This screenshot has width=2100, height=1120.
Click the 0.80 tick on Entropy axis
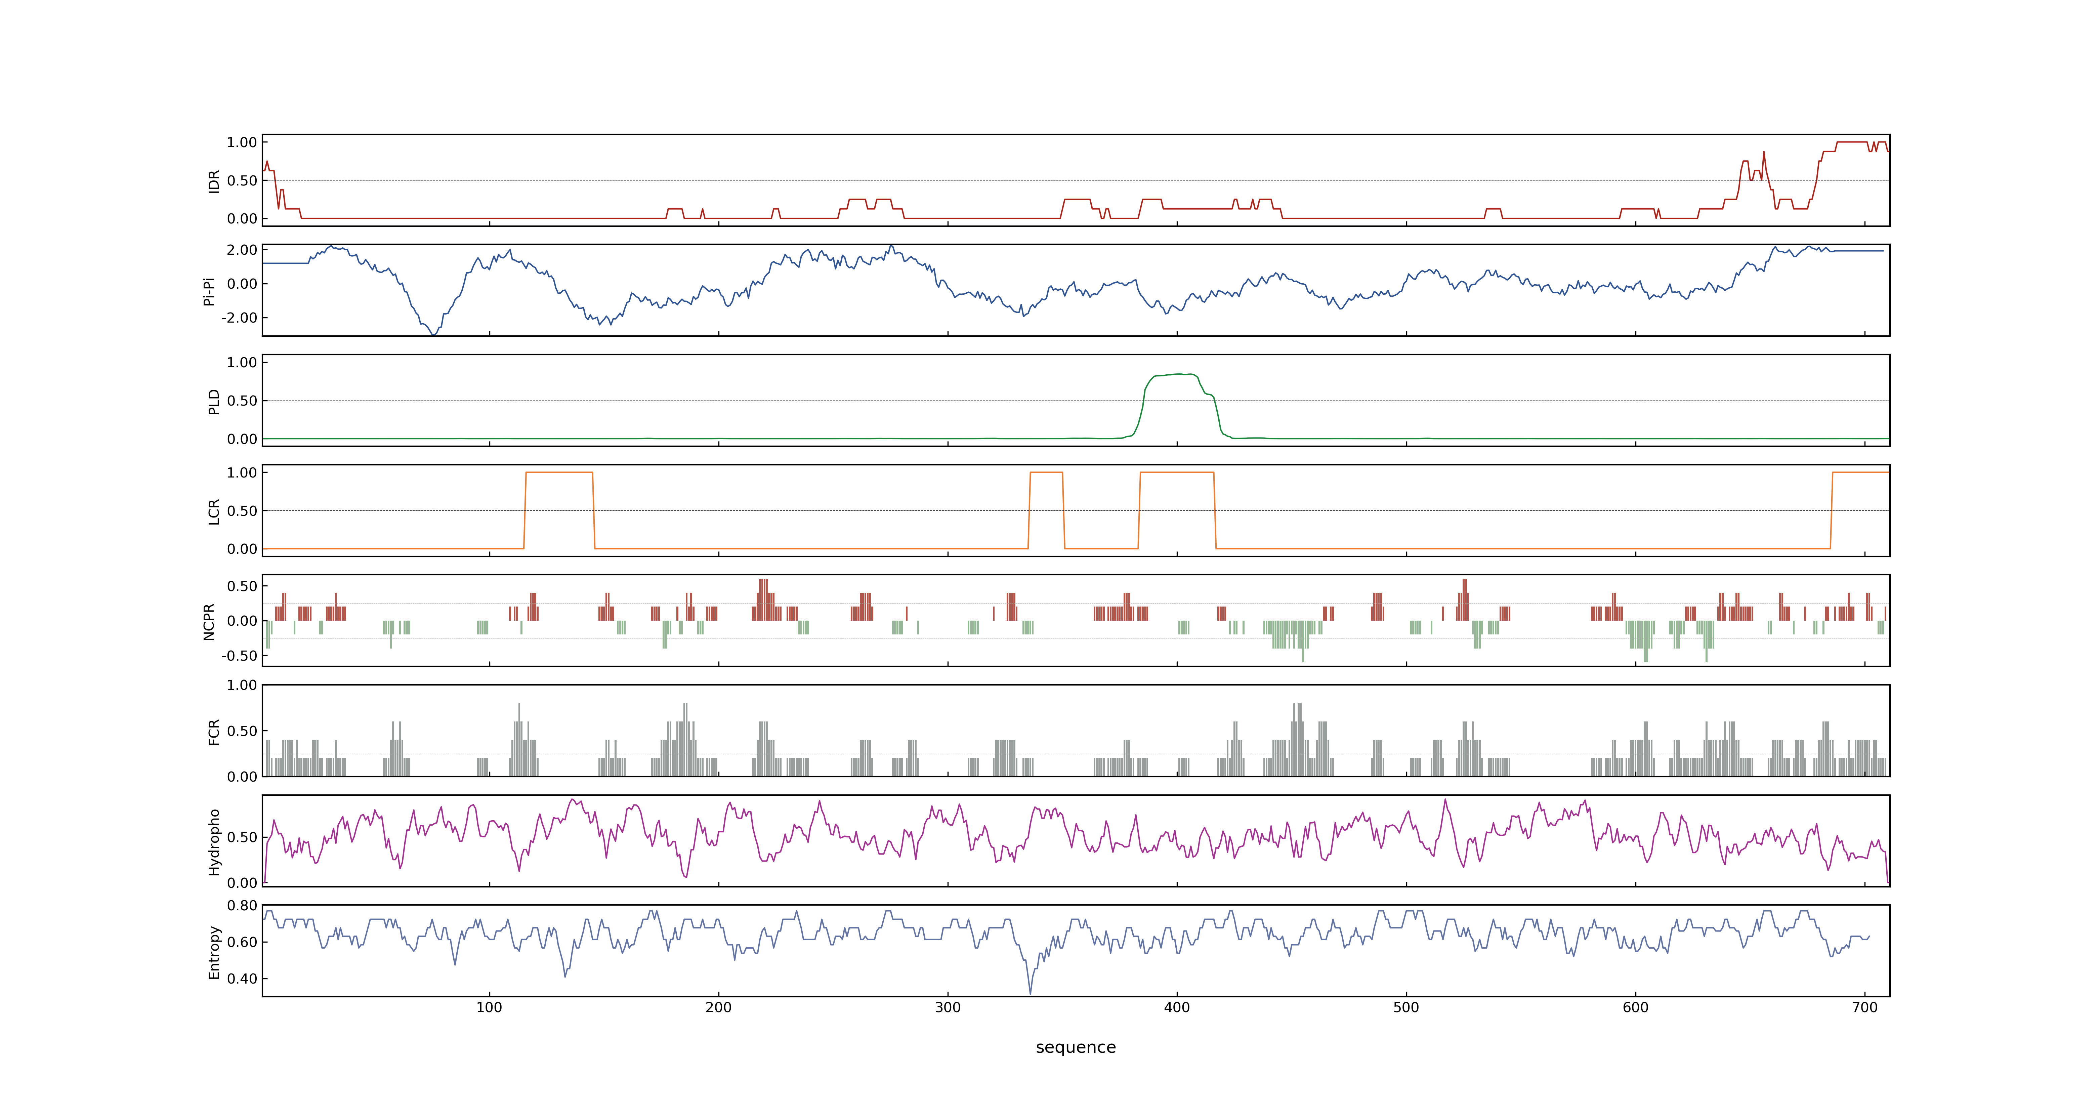tap(242, 906)
